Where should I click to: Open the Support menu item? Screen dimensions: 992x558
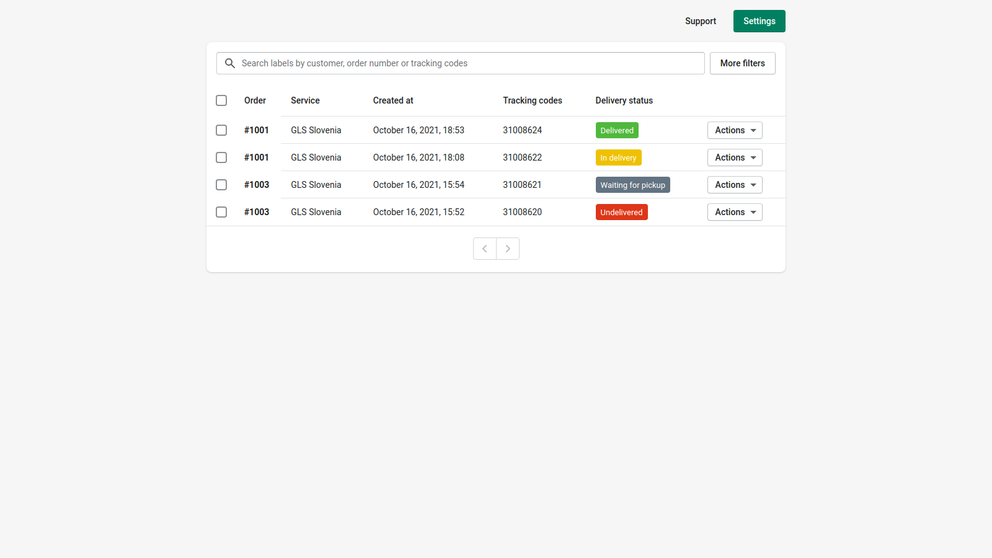coord(701,20)
